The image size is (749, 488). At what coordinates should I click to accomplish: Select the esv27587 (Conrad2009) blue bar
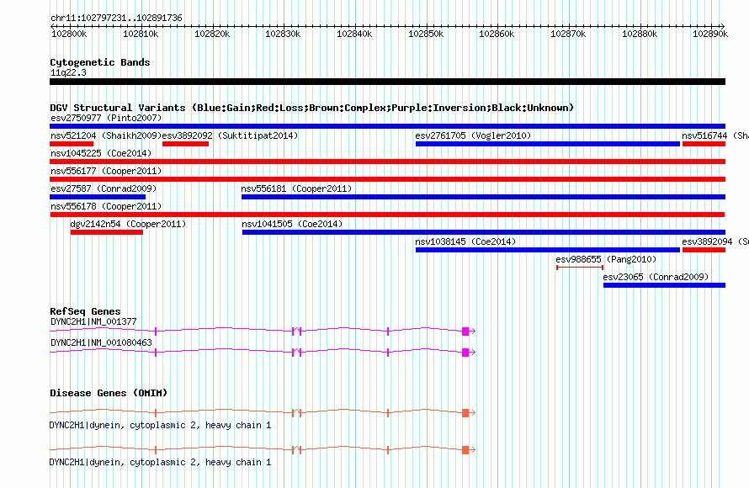pos(98,197)
